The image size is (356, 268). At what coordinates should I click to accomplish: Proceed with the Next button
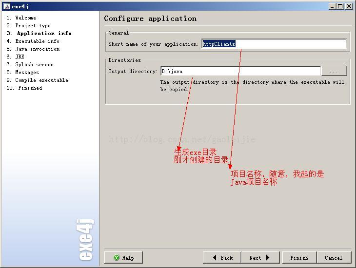pyautogui.click(x=260, y=258)
